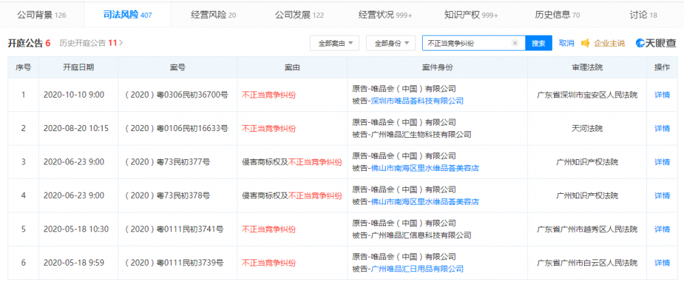The height and width of the screenshot is (282, 684).
Task: Click 侵害商标权及不正当竞争纠纷 in row 3
Action: coord(292,162)
